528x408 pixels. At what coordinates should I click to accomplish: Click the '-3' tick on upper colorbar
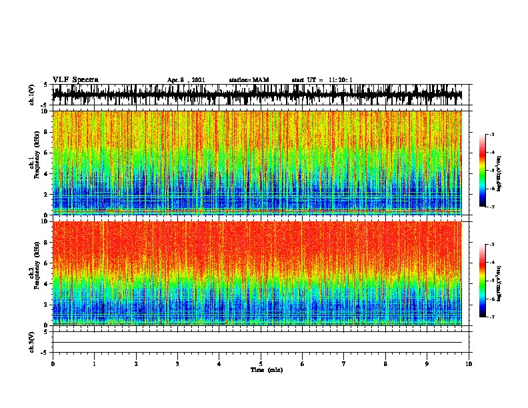pos(491,134)
